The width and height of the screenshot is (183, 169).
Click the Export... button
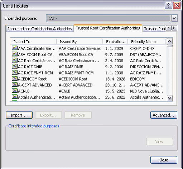point(48,115)
